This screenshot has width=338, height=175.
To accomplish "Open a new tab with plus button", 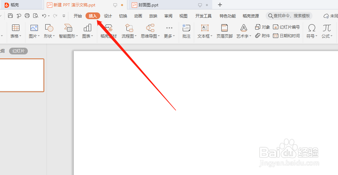I will coord(220,5).
